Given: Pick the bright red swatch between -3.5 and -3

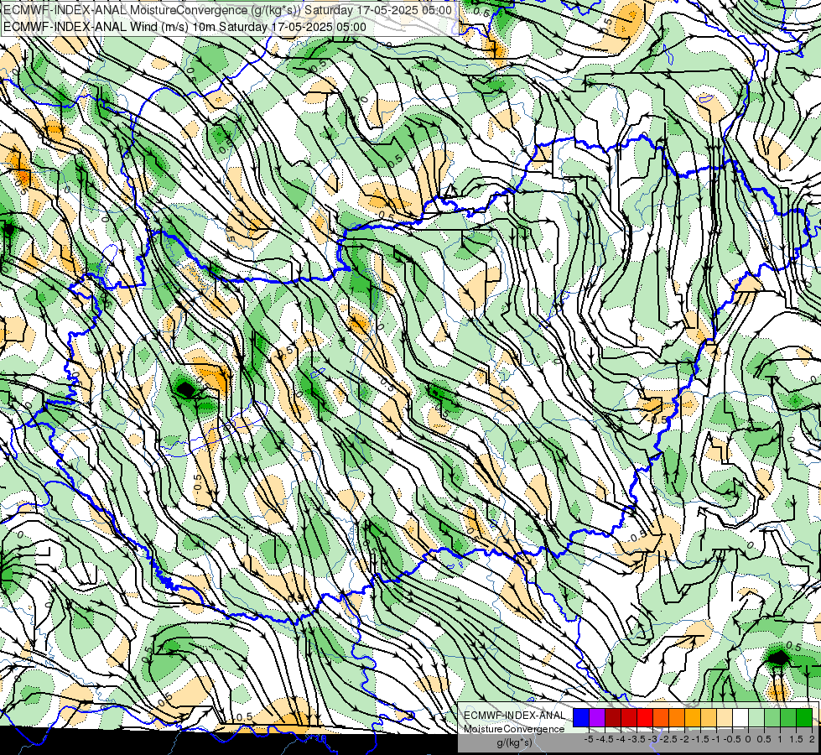Looking at the screenshot, I should coord(645,717).
